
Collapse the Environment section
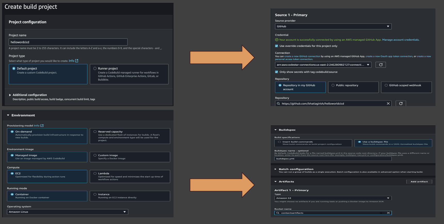8,115
